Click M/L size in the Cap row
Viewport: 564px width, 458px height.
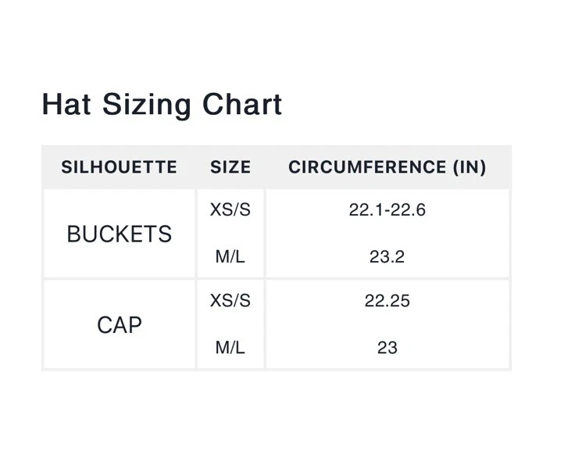pos(230,347)
